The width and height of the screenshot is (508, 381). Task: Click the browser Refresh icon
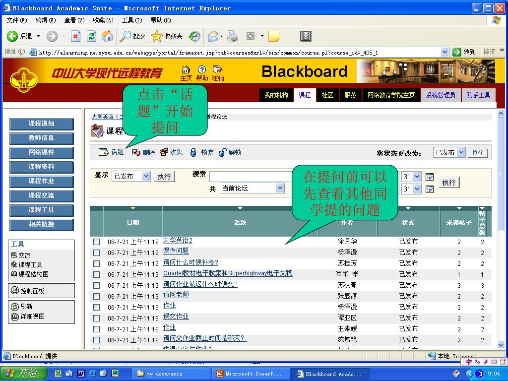(x=92, y=36)
